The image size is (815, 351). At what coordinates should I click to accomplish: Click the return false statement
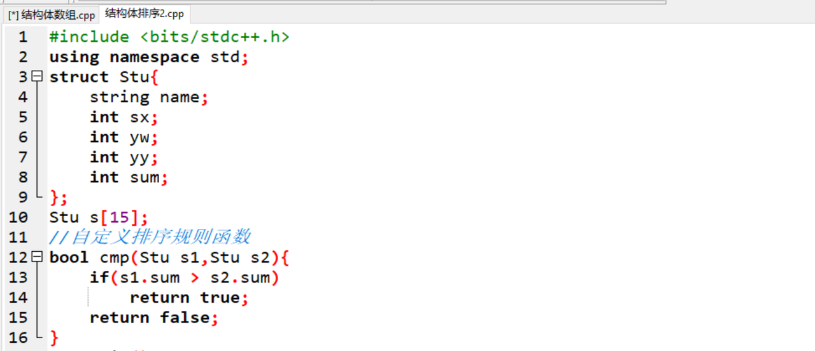(x=153, y=318)
